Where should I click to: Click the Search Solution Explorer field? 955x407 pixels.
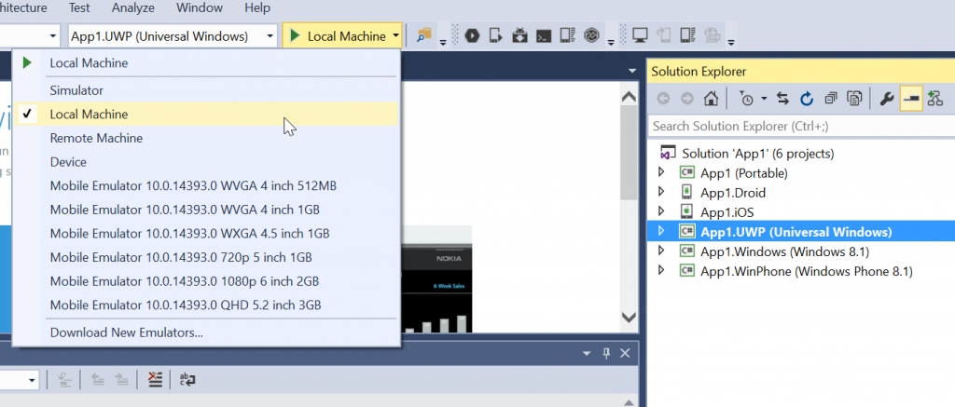(801, 126)
